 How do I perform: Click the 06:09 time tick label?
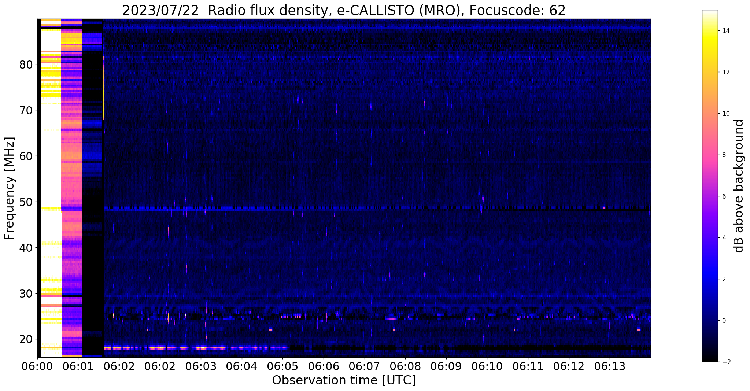pos(446,366)
